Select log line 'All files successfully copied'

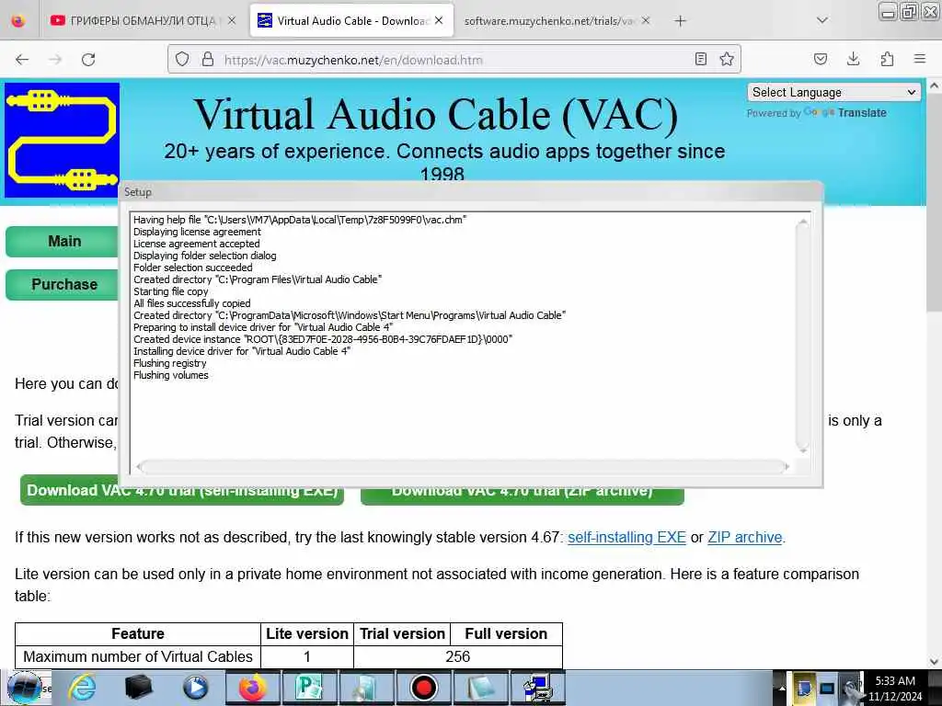(191, 303)
